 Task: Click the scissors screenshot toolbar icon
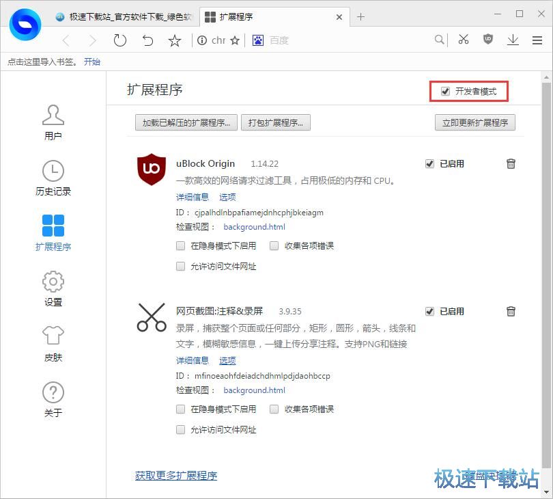(x=464, y=39)
